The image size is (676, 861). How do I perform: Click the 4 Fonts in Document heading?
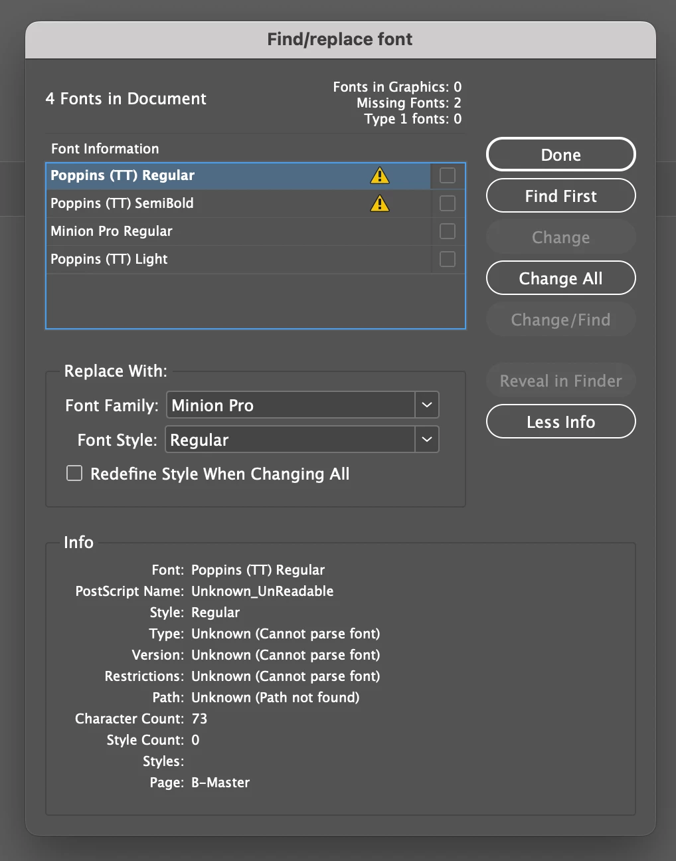coord(126,99)
